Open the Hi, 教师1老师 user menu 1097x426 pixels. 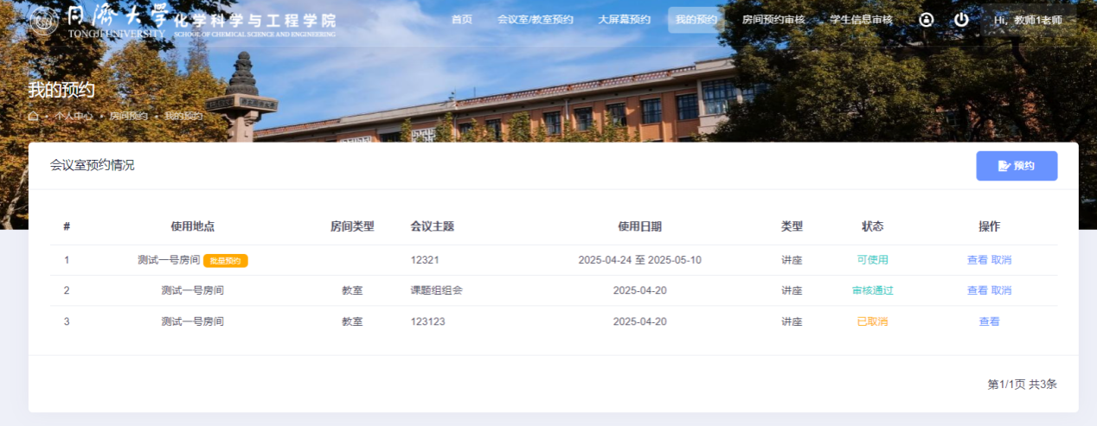coord(1028,20)
